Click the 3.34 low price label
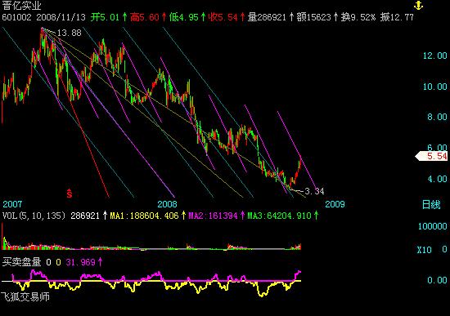 pos(314,191)
